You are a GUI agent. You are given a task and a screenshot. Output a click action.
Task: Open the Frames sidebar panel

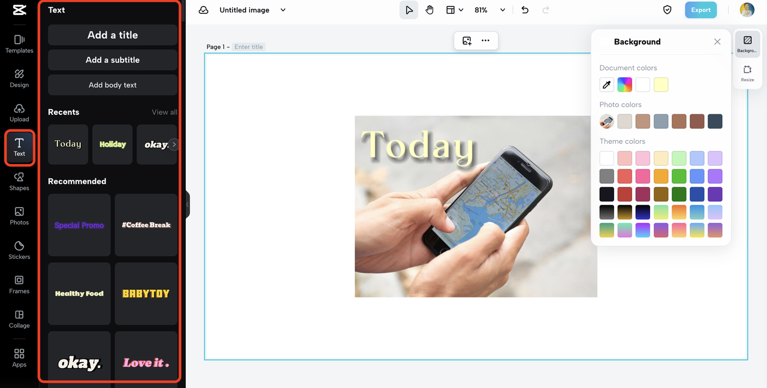pos(19,284)
